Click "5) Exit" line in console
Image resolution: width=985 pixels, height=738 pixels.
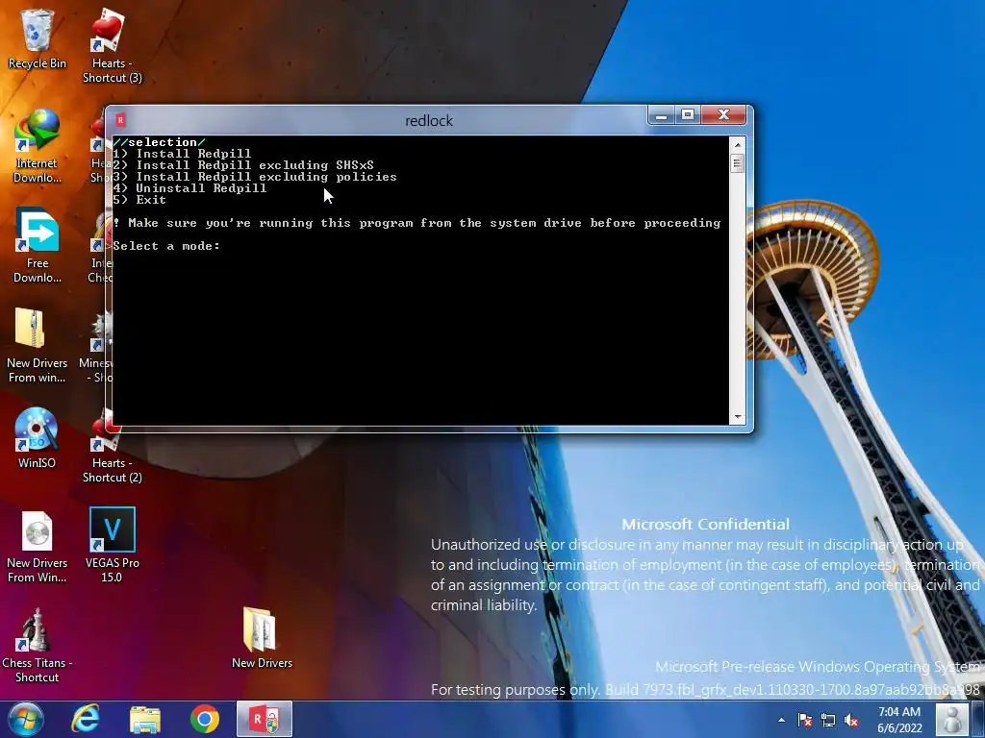coord(139,200)
